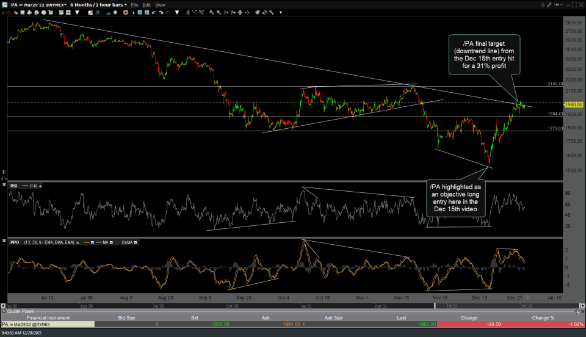Screen dimensions: 586x337
Task: Open the File menu
Action: (134, 5)
